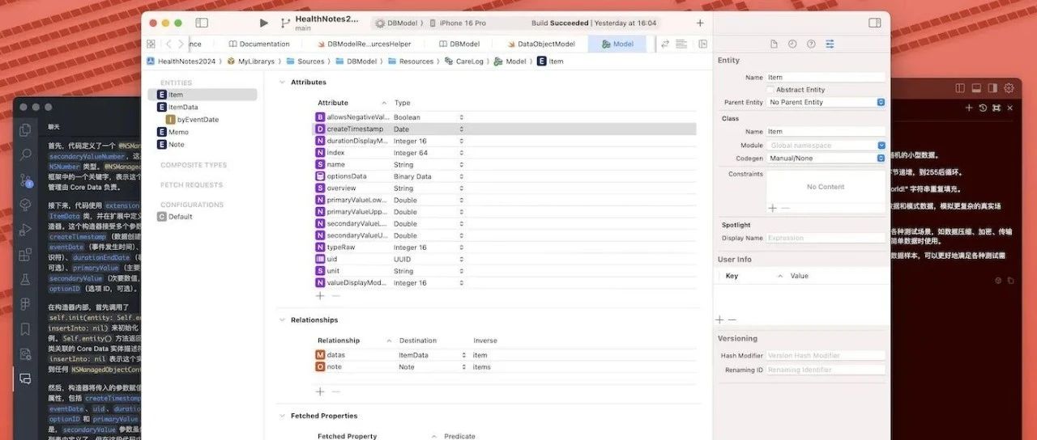The height and width of the screenshot is (440, 1037).
Task: Switch to the DataObjectModel tab
Action: pyautogui.click(x=540, y=44)
